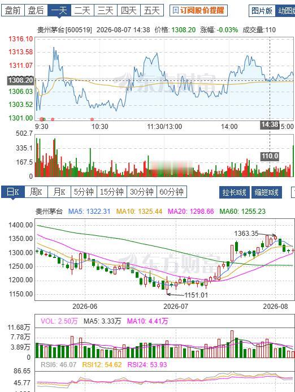Click the MA10: 1325.44 legend
Image resolution: width=295 pixels, height=392 pixels.
tap(139, 212)
